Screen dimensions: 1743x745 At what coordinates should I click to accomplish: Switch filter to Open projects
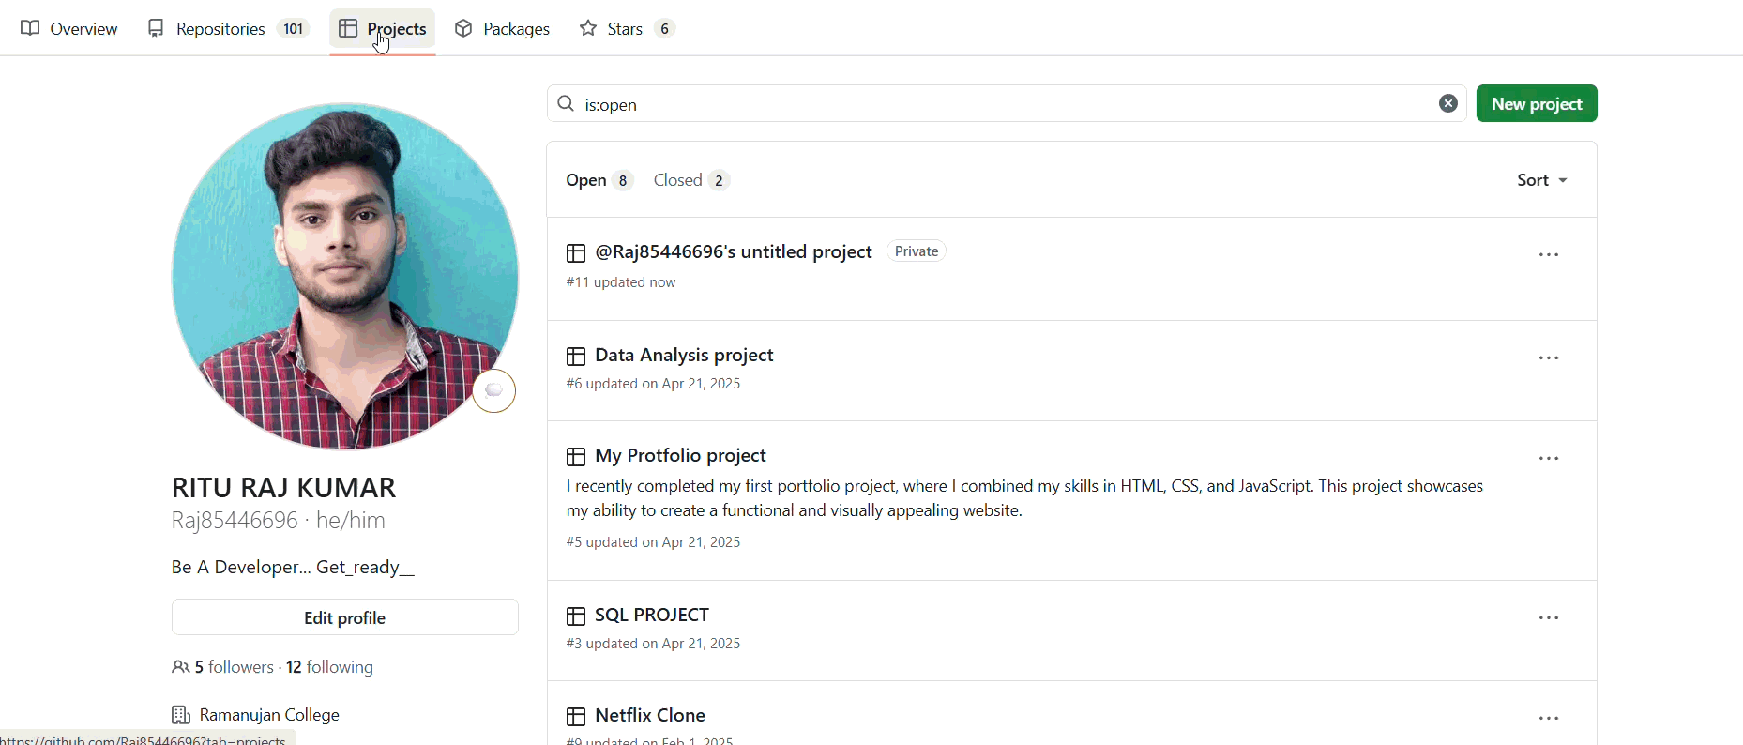point(585,179)
